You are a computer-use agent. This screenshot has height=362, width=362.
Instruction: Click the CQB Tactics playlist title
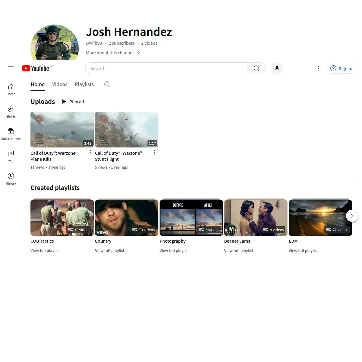(42, 241)
